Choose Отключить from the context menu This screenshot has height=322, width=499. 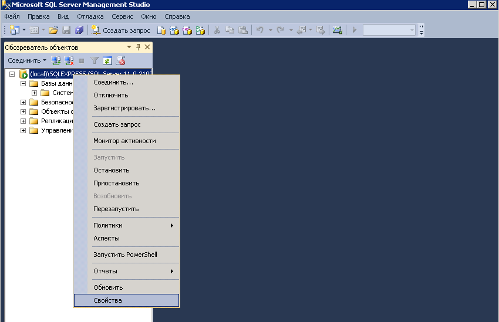127,95
